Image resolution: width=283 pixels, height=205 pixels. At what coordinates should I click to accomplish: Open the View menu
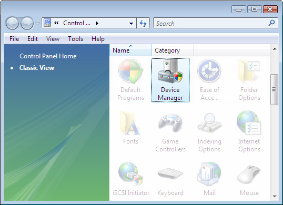53,39
